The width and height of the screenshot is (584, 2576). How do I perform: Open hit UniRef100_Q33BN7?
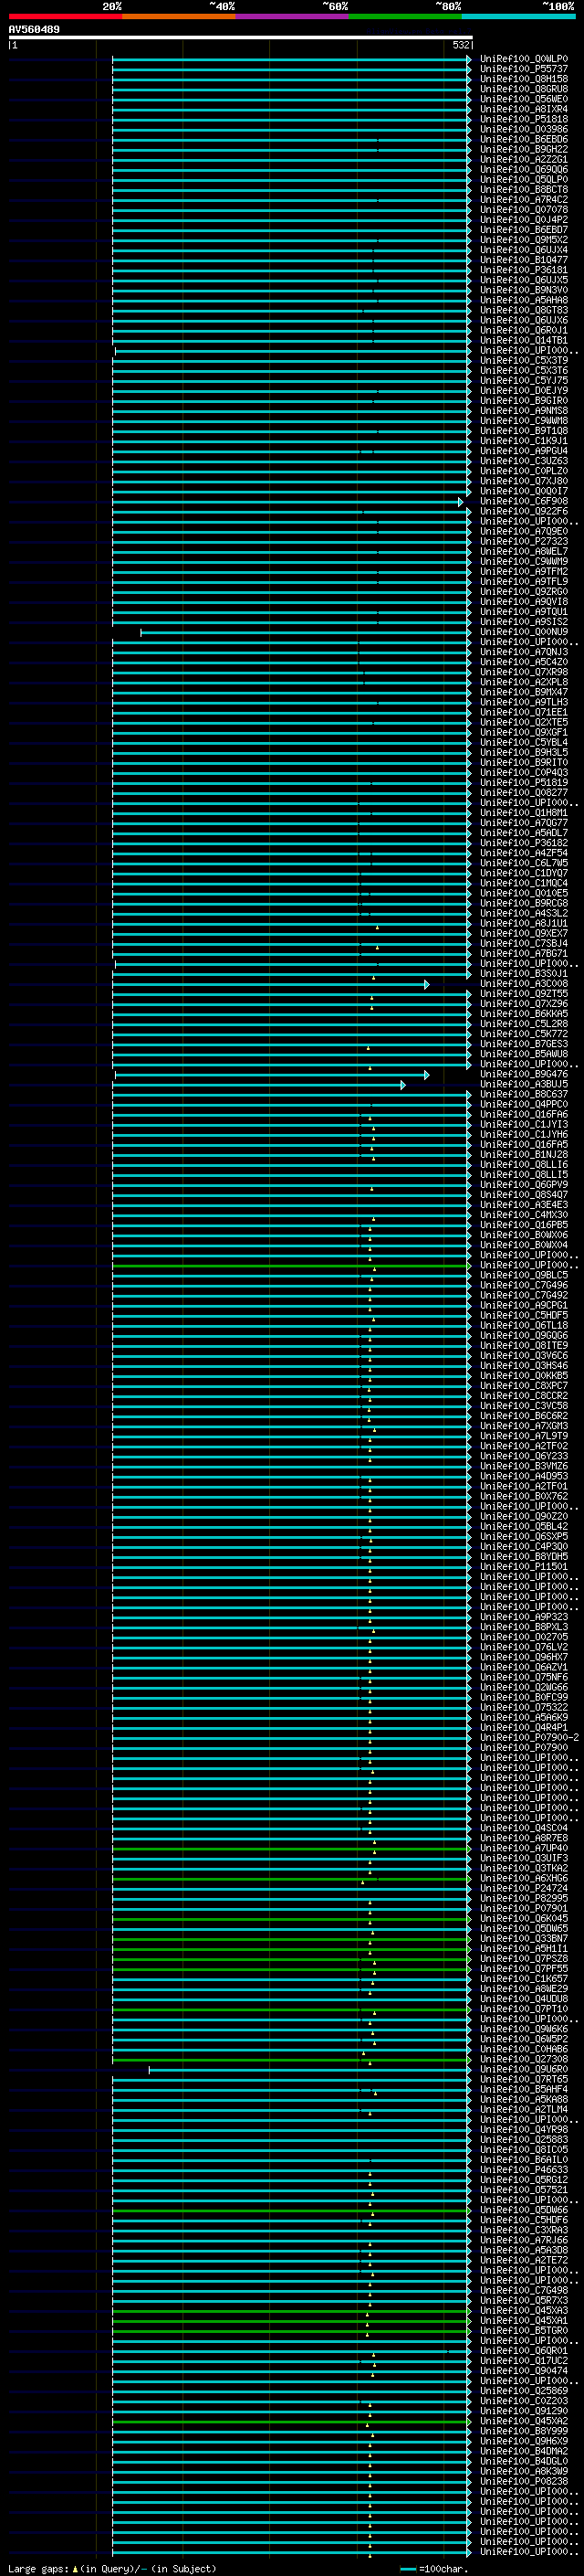(x=523, y=1939)
